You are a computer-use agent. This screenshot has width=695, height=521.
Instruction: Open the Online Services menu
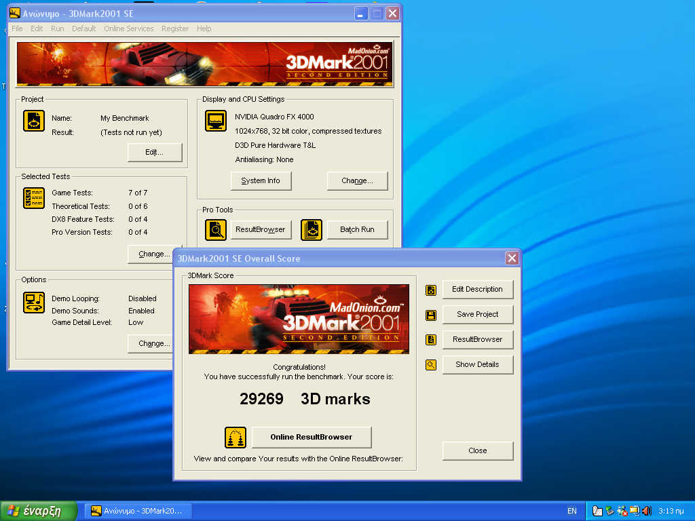pos(128,28)
